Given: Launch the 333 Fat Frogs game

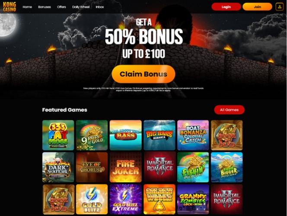Looking at the screenshot, I should [x=58, y=135].
